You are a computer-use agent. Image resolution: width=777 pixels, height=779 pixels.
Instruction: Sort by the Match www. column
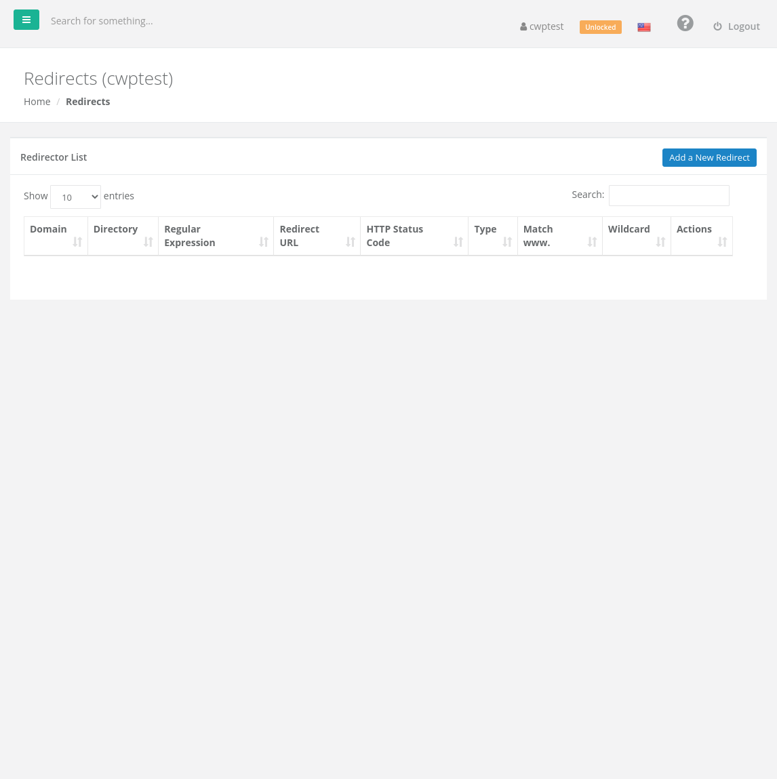point(560,236)
